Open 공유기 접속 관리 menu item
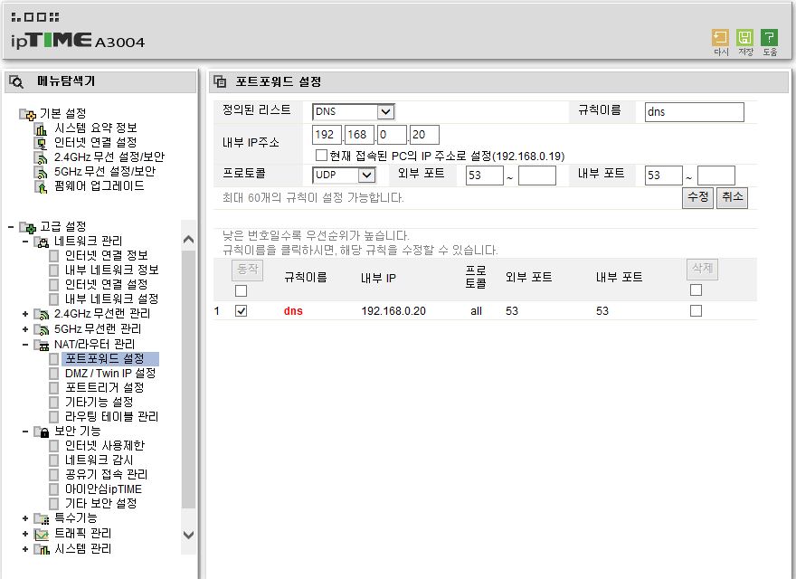Viewport: 796px width, 579px height. tap(106, 475)
